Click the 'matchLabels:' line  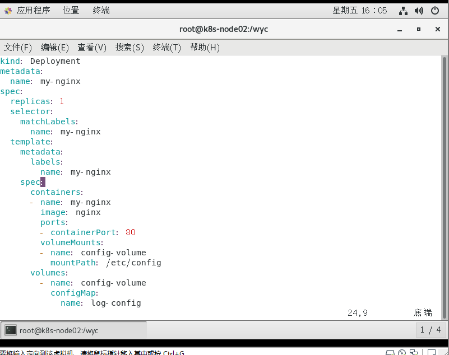tap(49, 122)
